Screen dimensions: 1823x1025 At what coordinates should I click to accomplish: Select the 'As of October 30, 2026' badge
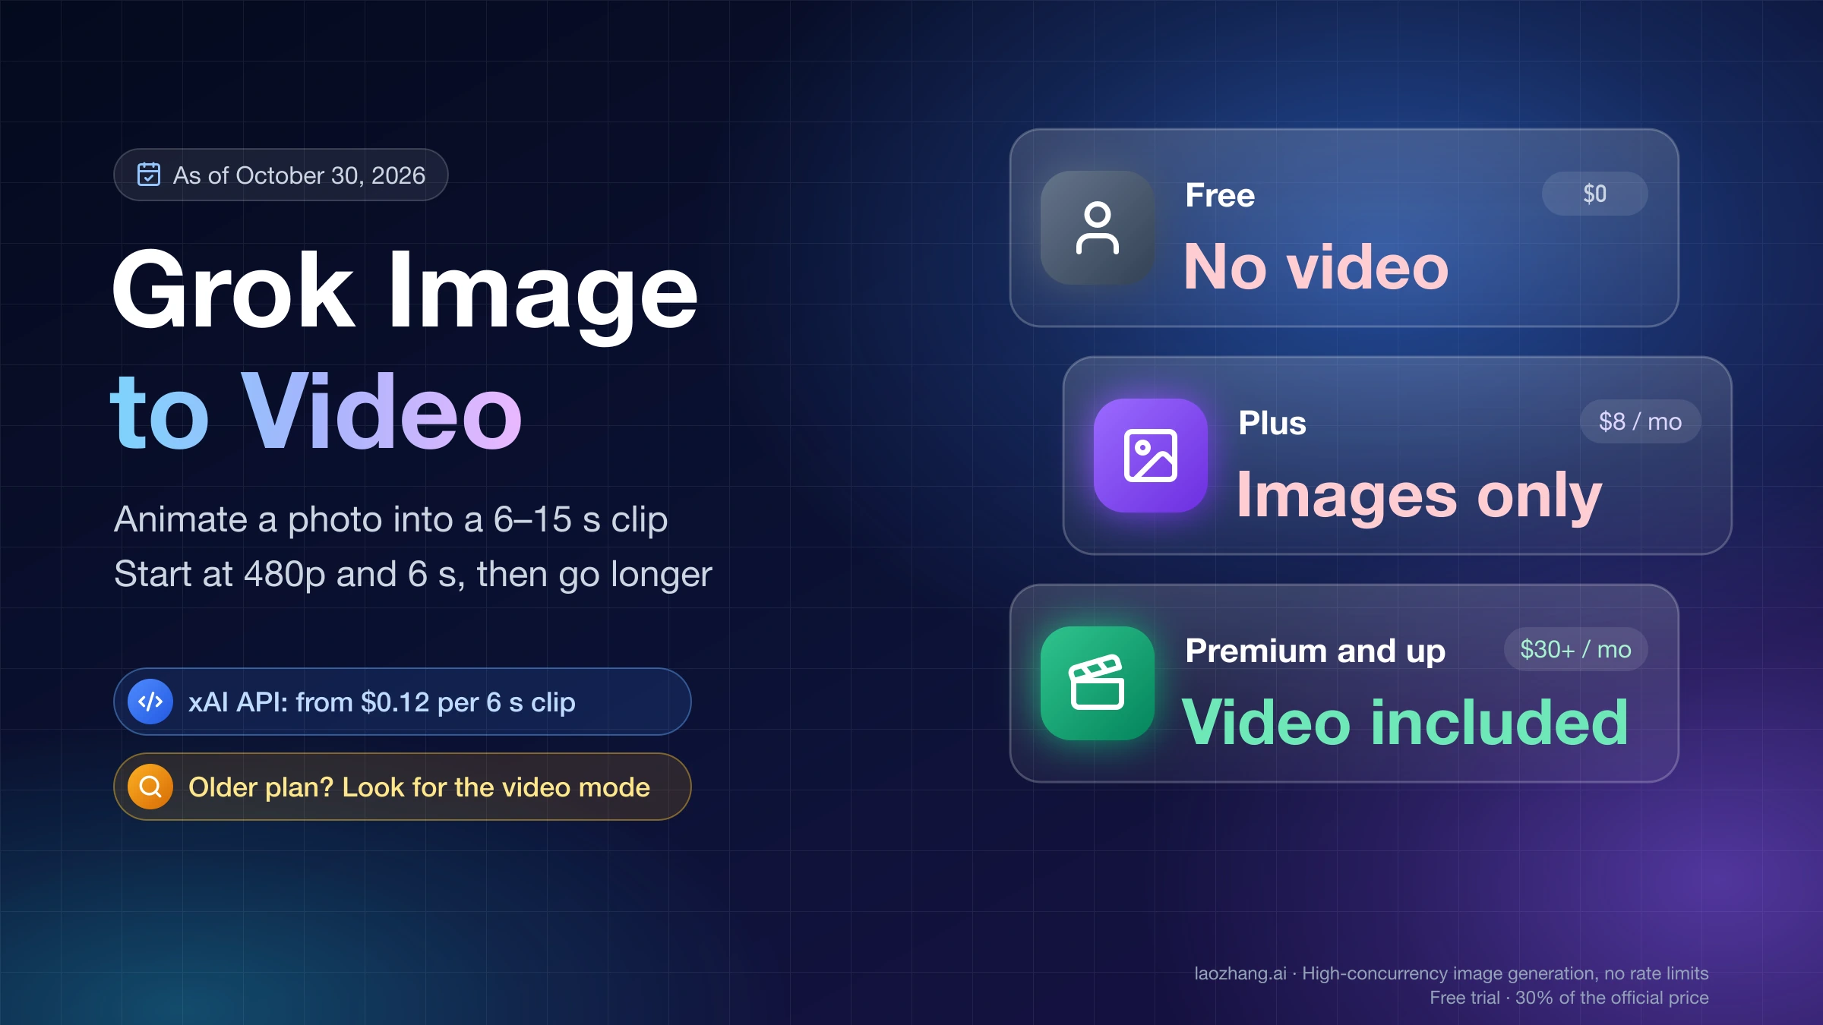(x=281, y=175)
